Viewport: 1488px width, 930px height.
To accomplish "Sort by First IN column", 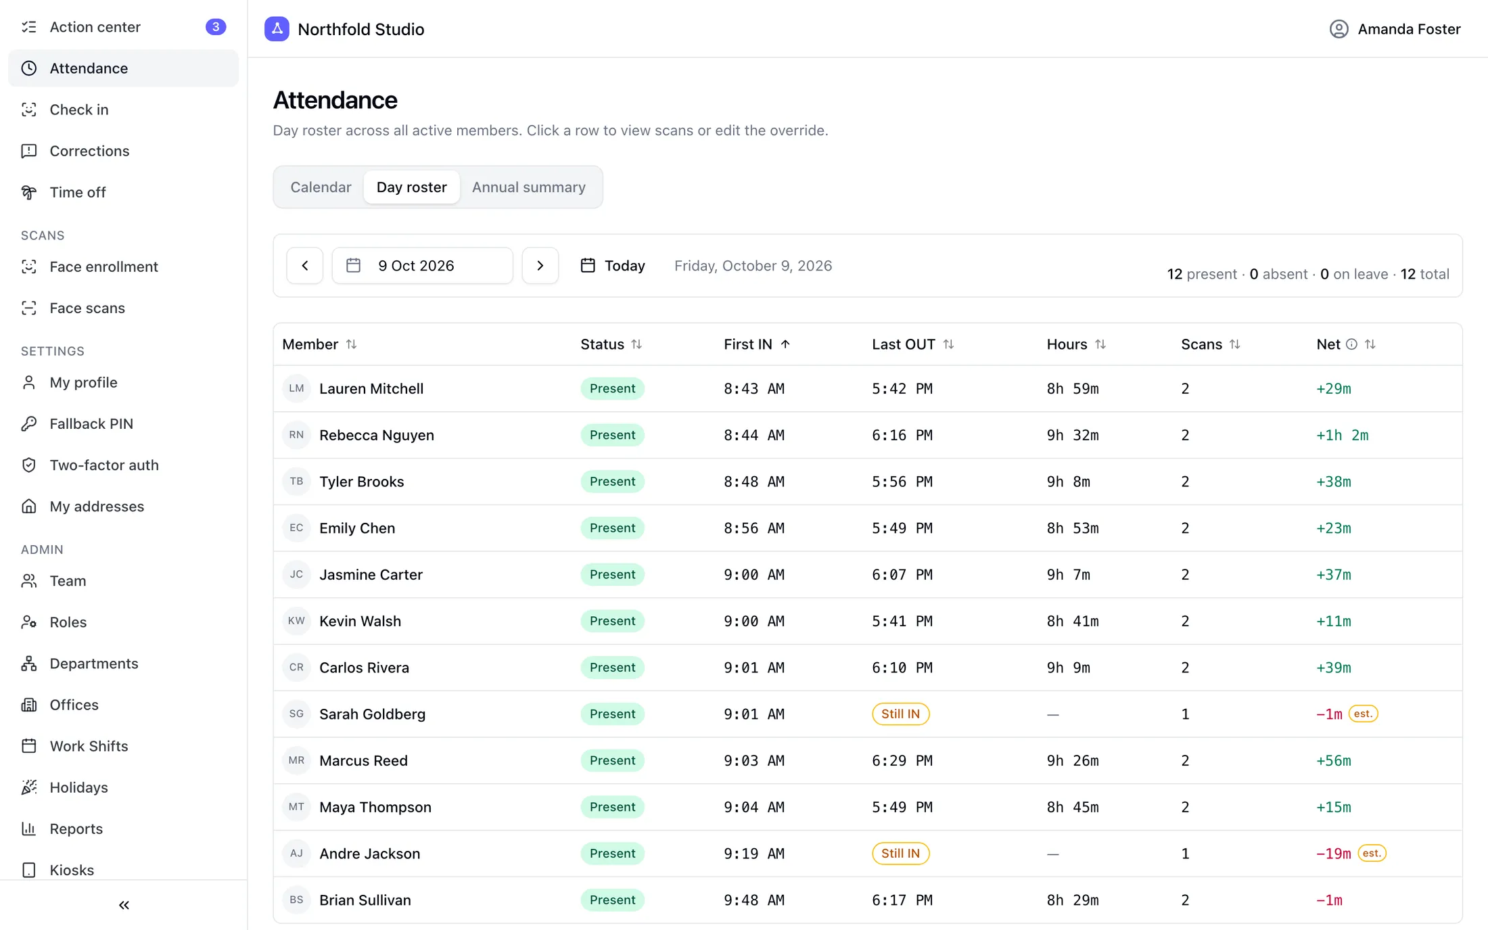I will click(x=757, y=344).
